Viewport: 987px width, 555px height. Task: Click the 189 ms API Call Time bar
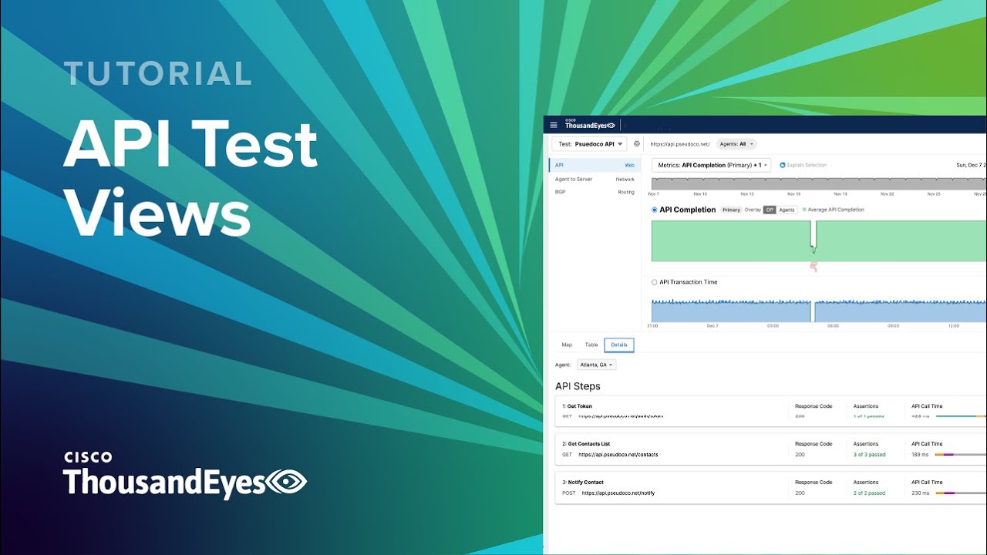[961, 455]
